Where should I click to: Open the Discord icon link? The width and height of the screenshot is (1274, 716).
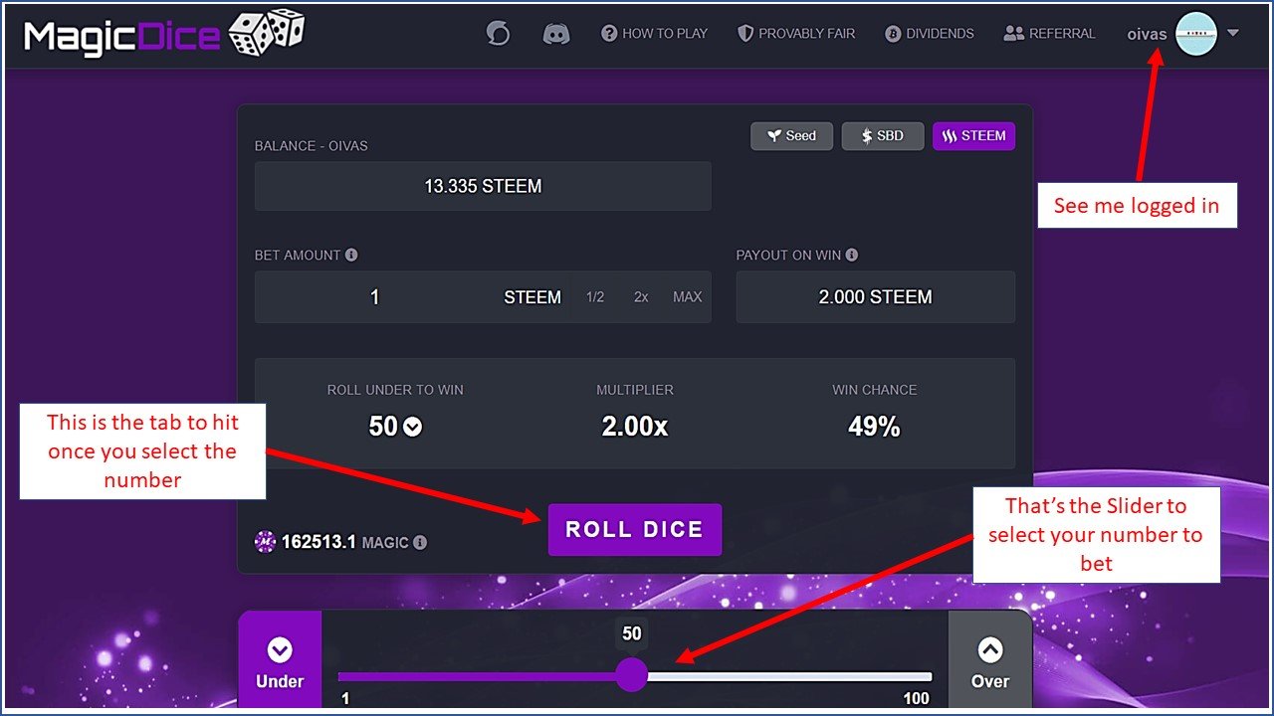pyautogui.click(x=555, y=34)
